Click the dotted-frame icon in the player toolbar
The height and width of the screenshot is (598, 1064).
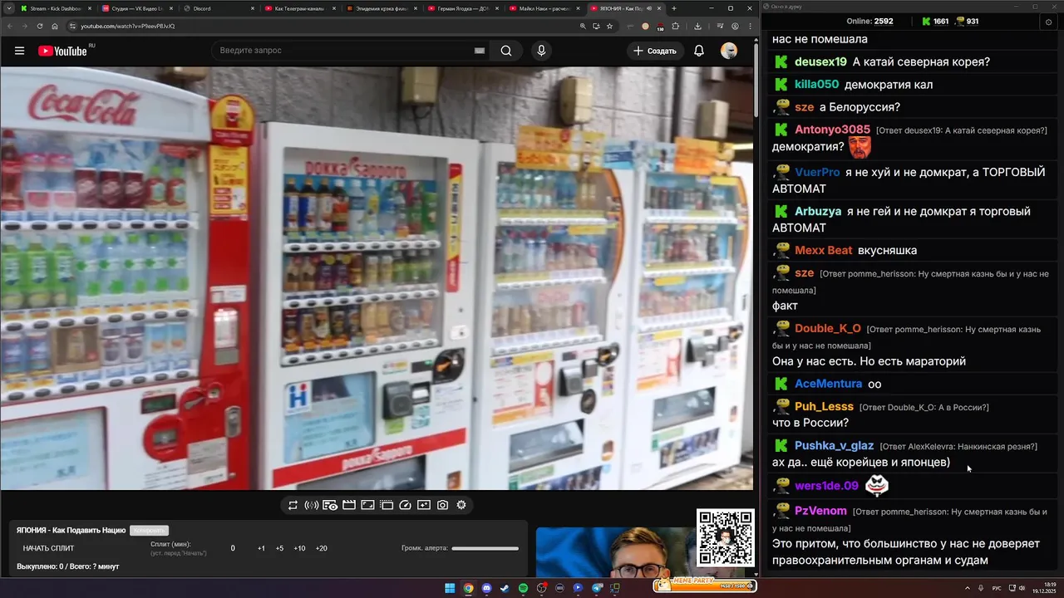pos(387,505)
